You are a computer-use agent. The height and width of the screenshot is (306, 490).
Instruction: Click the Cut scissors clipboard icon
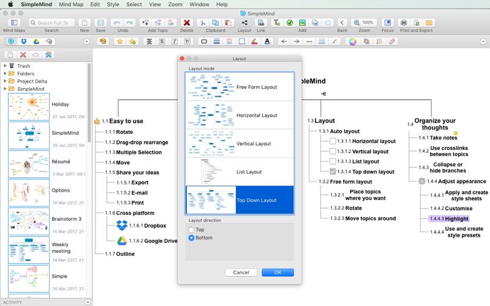click(203, 23)
